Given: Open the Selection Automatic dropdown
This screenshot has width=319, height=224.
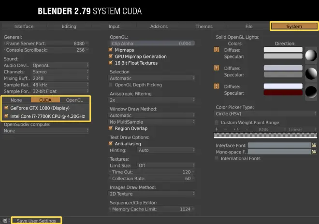Looking at the screenshot, I should 152,78.
